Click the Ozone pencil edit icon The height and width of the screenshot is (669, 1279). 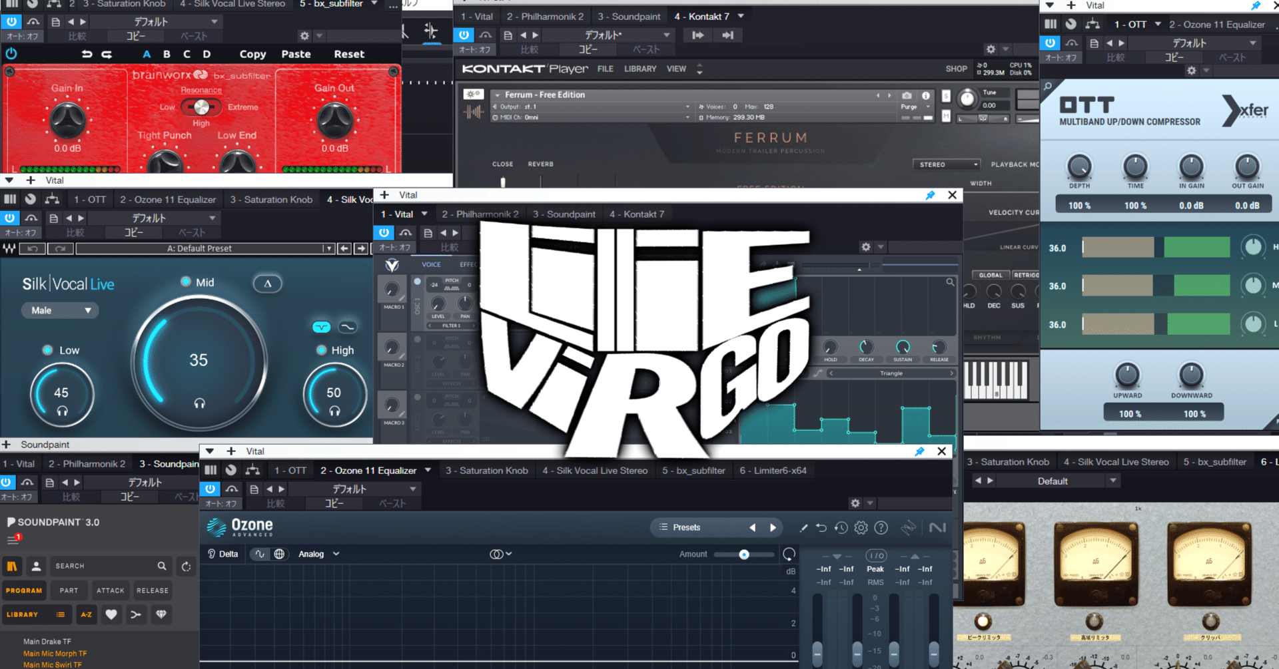pos(803,528)
